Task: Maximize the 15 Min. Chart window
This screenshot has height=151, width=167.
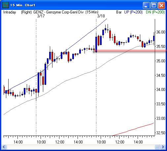Action: click(x=154, y=5)
